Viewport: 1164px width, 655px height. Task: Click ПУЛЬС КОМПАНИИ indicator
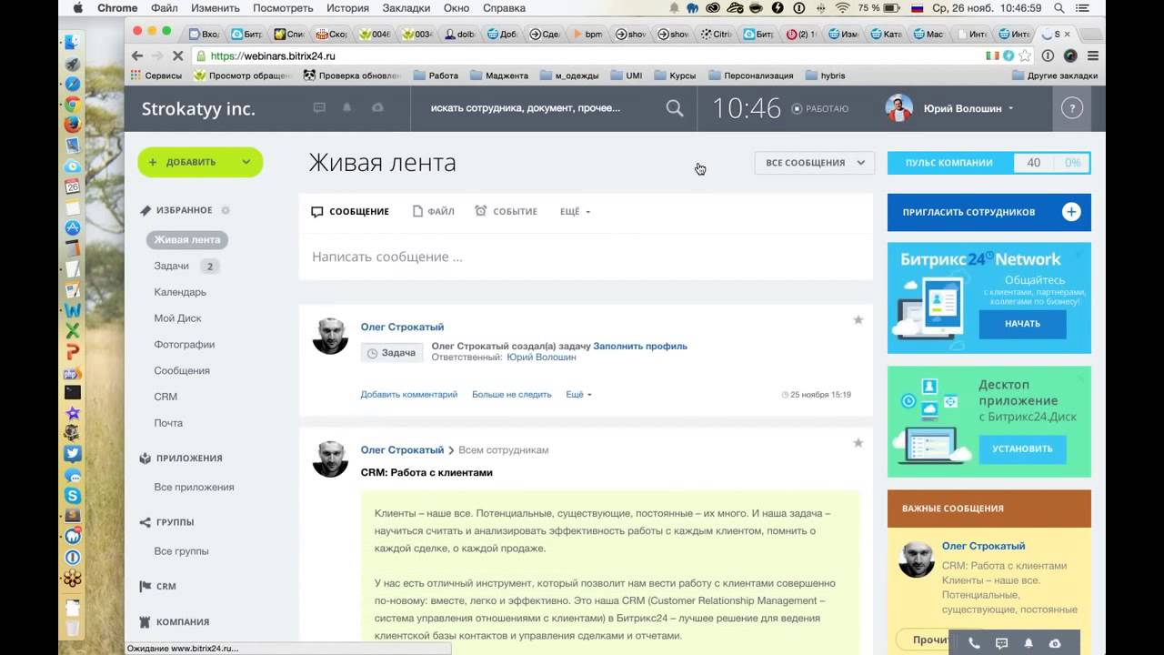tap(989, 163)
